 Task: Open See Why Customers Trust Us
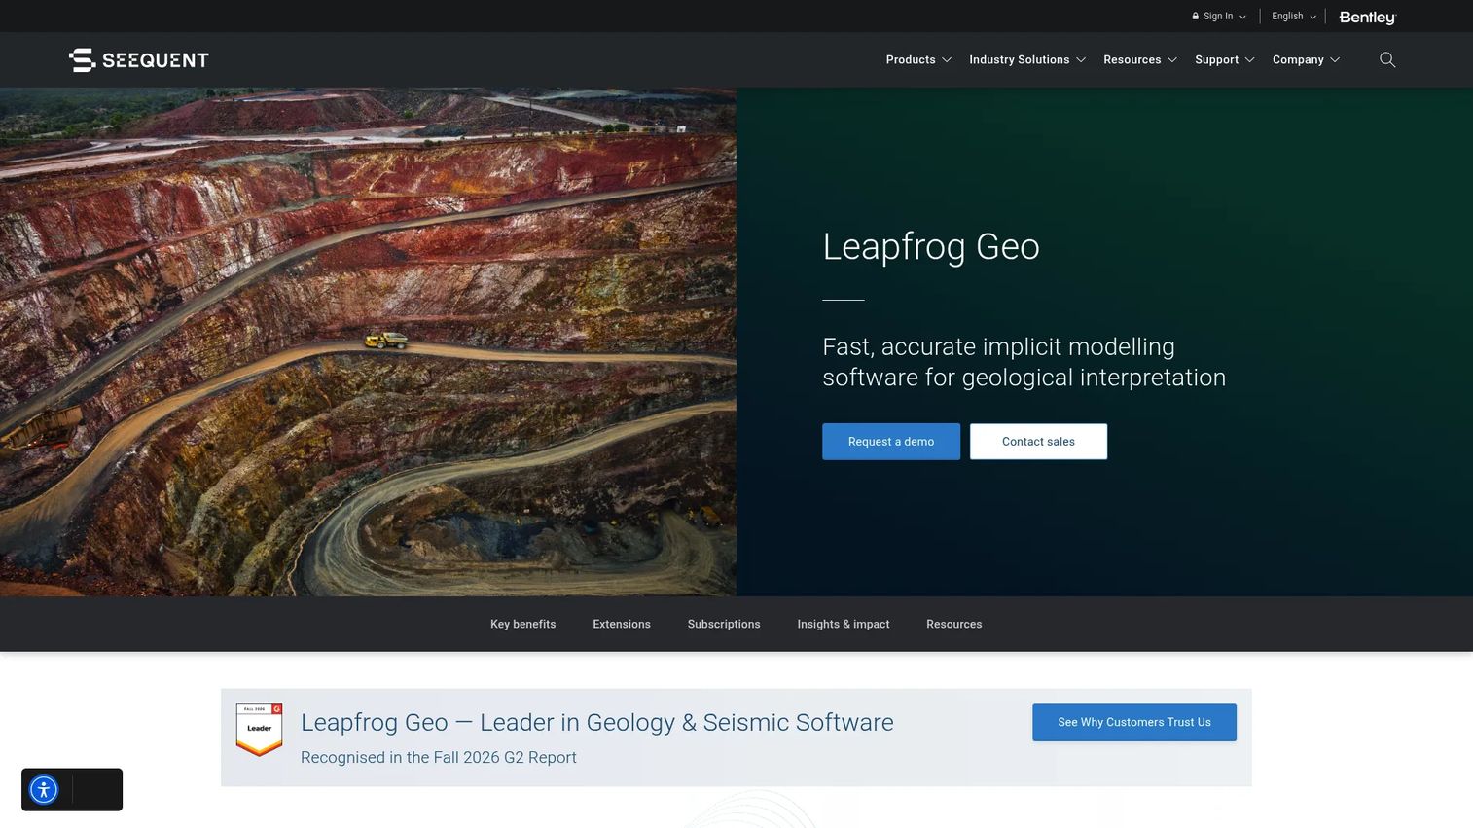coord(1134,723)
